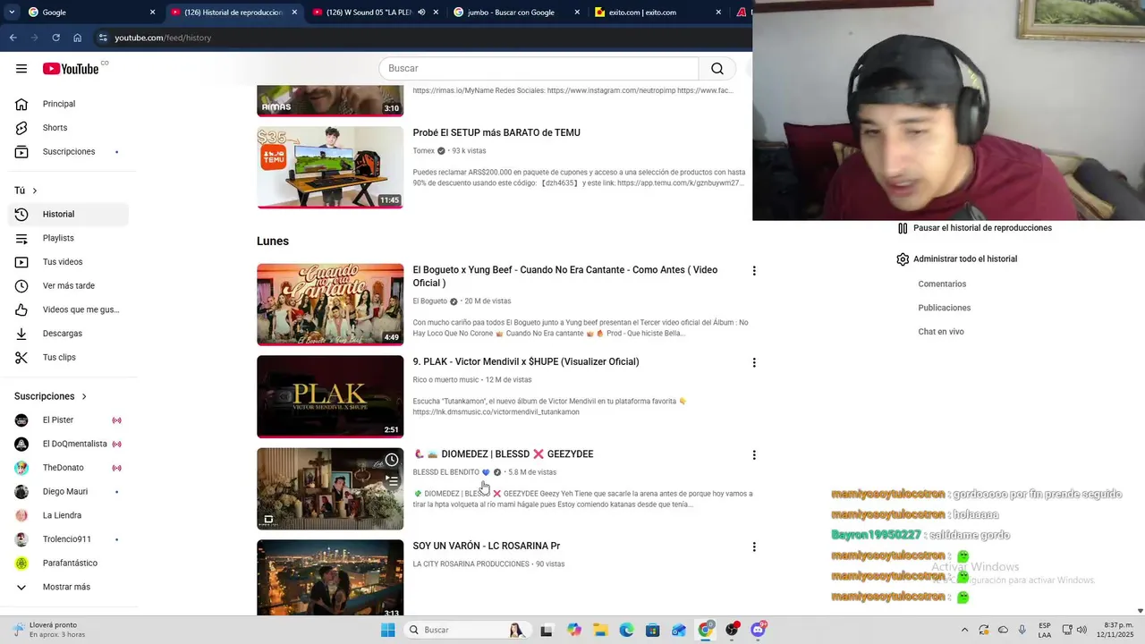Image resolution: width=1145 pixels, height=644 pixels.
Task: Expand Mostrar más subscriptions
Action: (x=69, y=588)
